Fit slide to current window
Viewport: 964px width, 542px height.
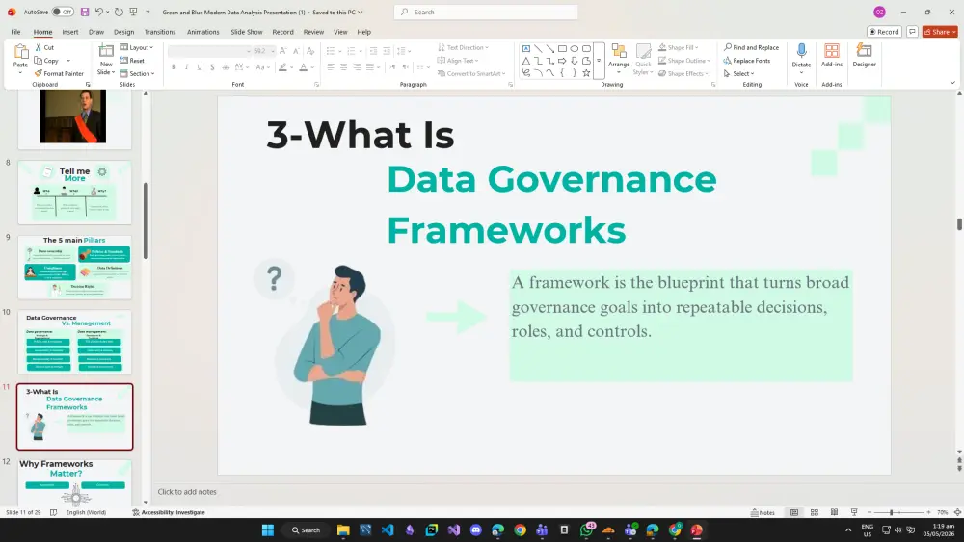coord(957,512)
